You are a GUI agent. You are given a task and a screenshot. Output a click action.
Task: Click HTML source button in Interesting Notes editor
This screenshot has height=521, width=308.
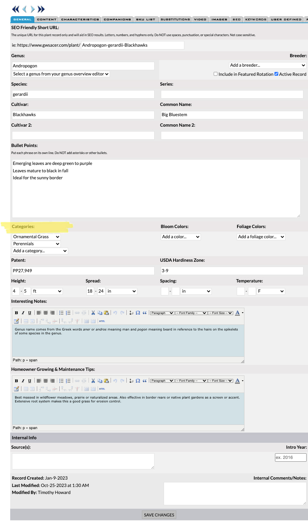[102, 321]
